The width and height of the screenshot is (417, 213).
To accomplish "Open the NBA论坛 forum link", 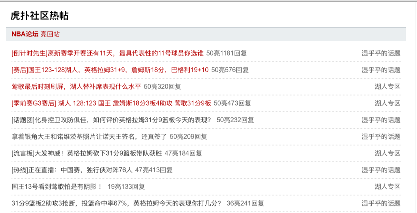I will point(25,34).
